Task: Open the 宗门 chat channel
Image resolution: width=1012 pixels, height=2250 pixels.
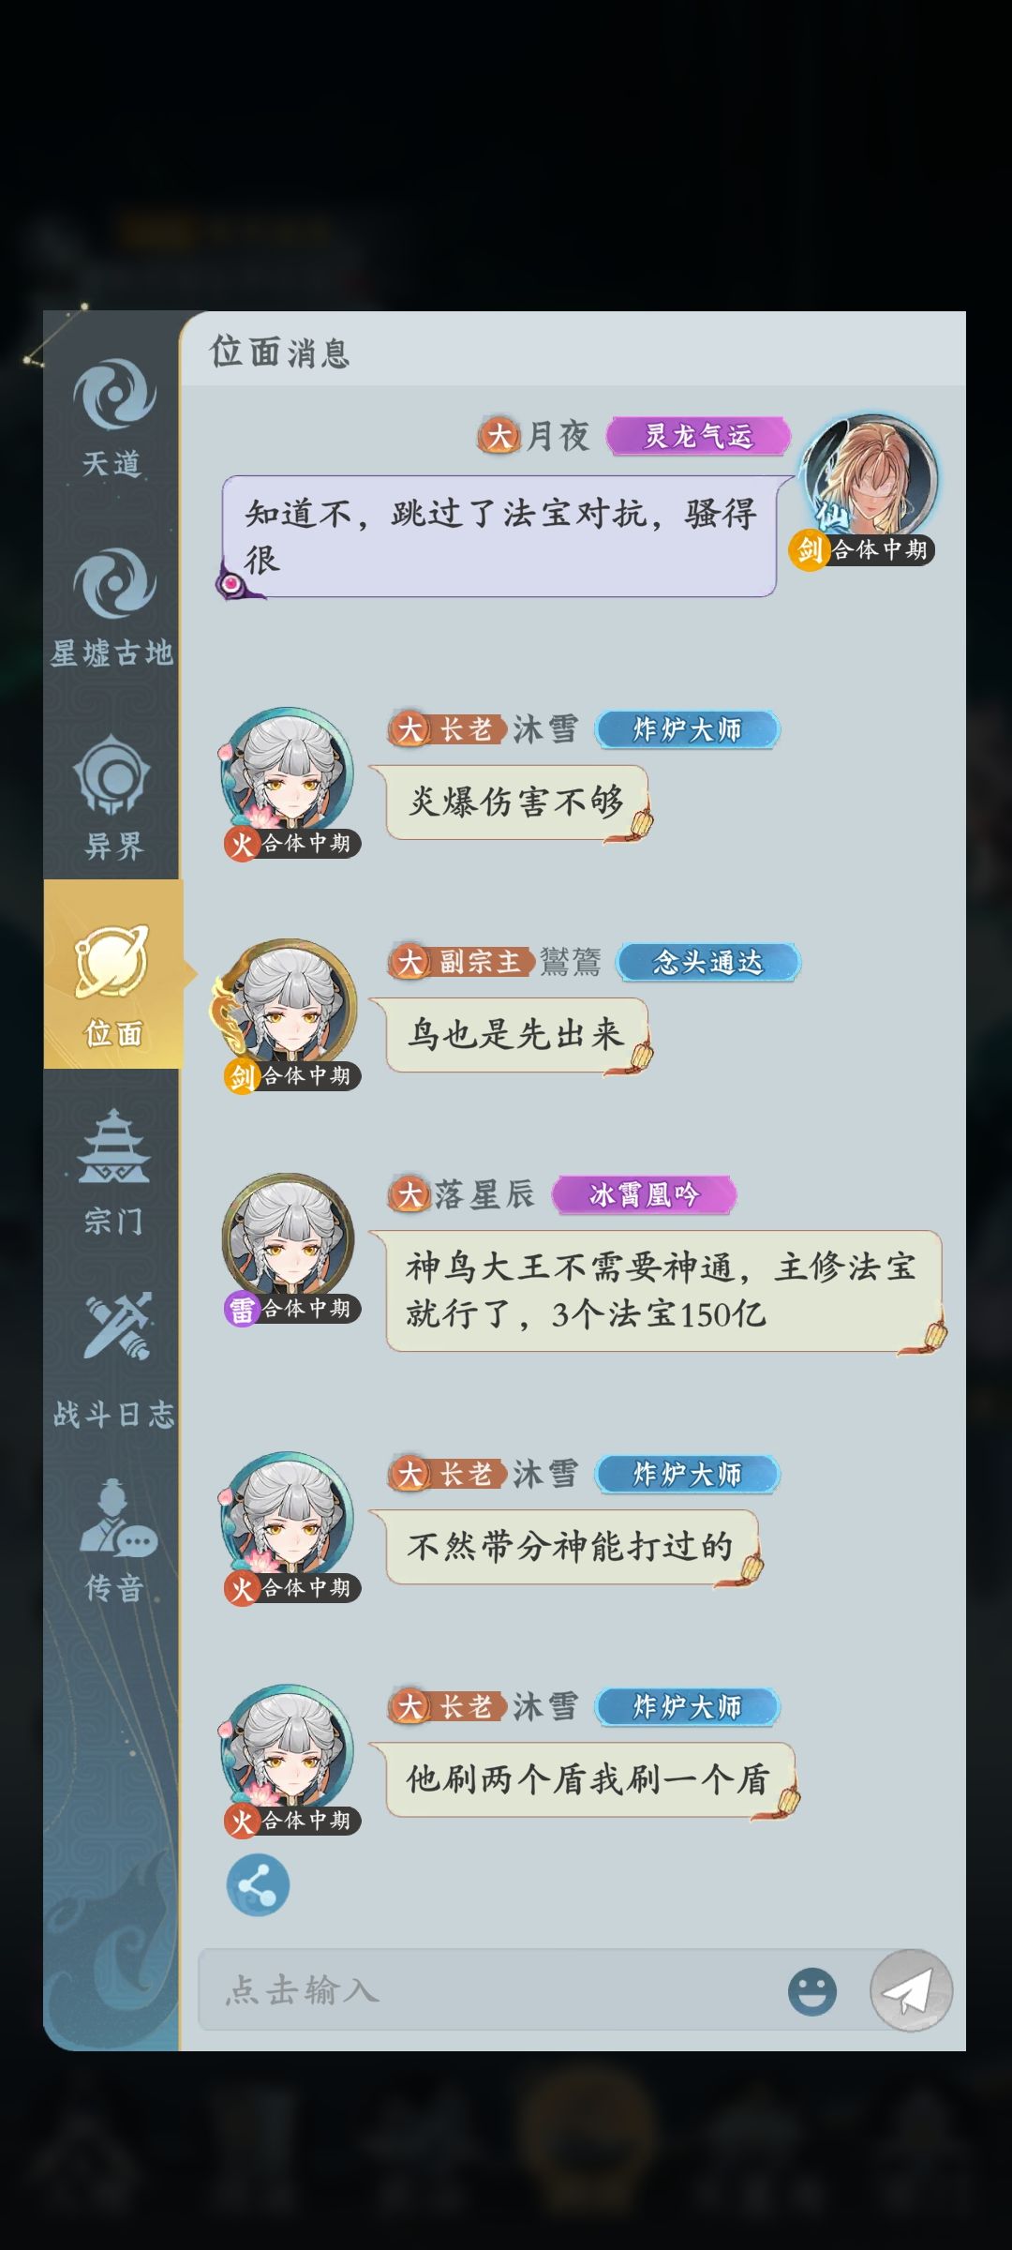Action: 112,1173
